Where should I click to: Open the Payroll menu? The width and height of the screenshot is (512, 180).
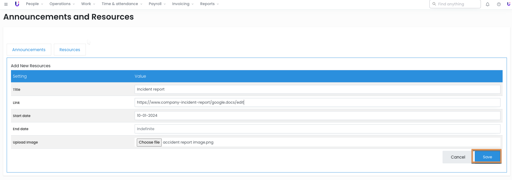[157, 4]
